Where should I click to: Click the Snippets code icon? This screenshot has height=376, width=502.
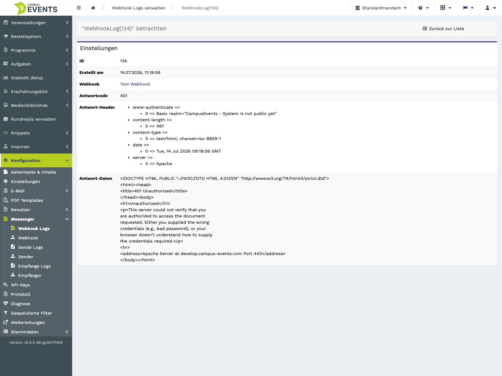[x=6, y=133]
